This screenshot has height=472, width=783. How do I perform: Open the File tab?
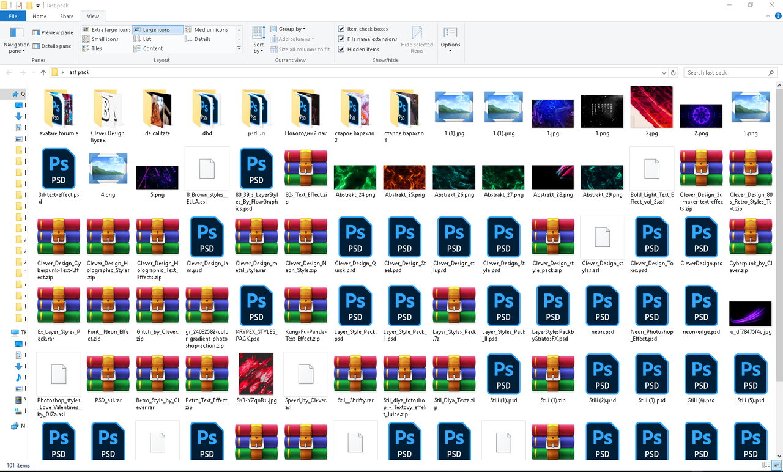[13, 17]
